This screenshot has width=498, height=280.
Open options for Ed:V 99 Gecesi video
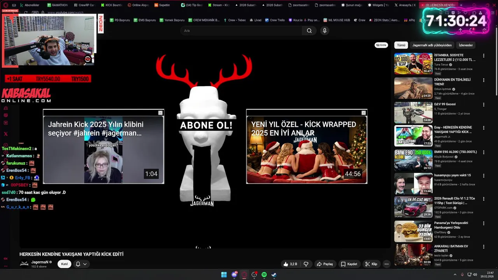[484, 105]
